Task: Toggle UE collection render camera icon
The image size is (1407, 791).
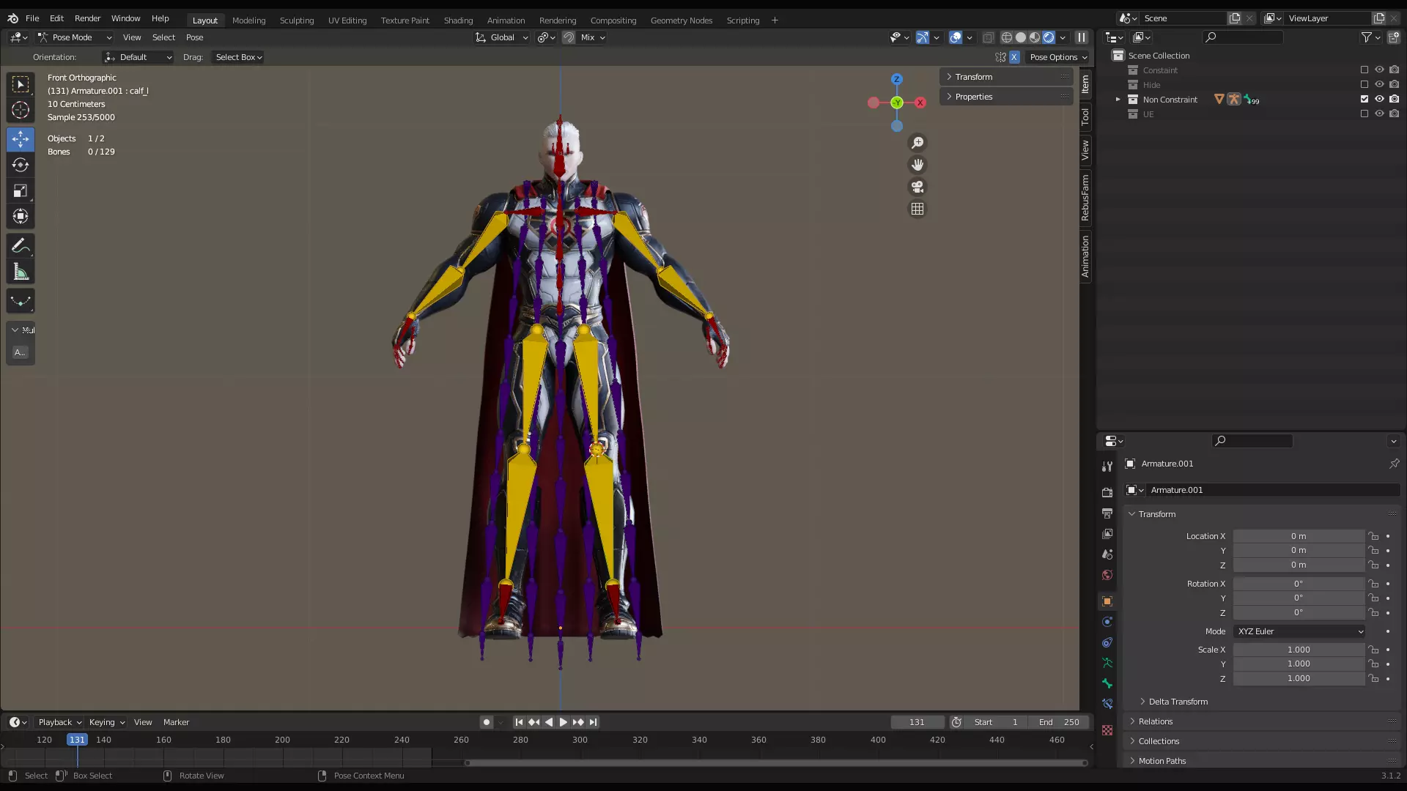Action: 1394,114
